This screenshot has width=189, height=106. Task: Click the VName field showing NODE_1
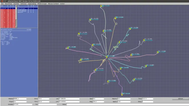[x=20, y=99]
